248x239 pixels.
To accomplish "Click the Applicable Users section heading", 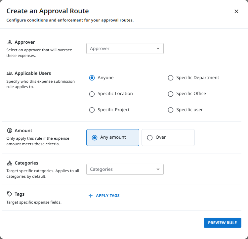I will coord(33,73).
